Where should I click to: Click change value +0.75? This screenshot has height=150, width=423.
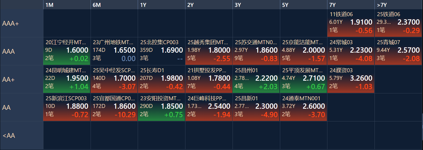(x=173, y=115)
